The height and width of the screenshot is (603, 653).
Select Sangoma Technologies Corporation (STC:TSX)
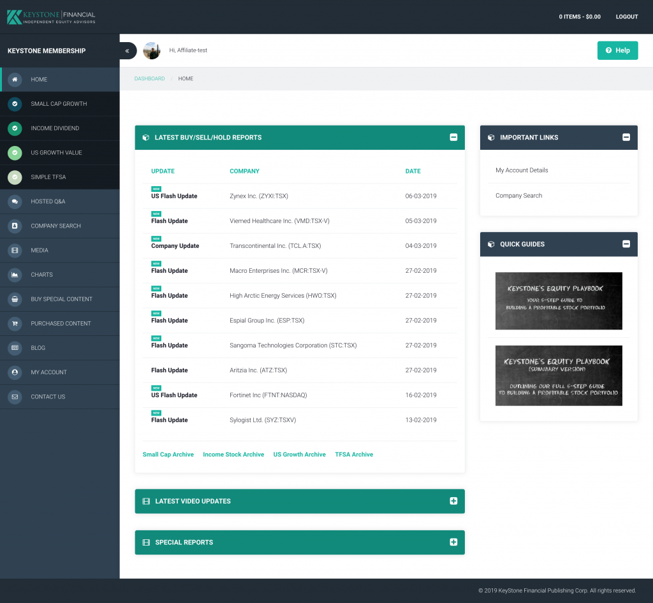pyautogui.click(x=293, y=345)
